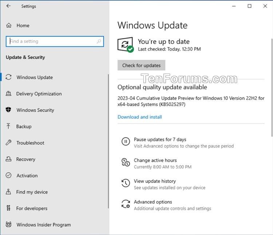The height and width of the screenshot is (235, 273).
Task: Click the Find my device person icon
Action: tap(8, 192)
